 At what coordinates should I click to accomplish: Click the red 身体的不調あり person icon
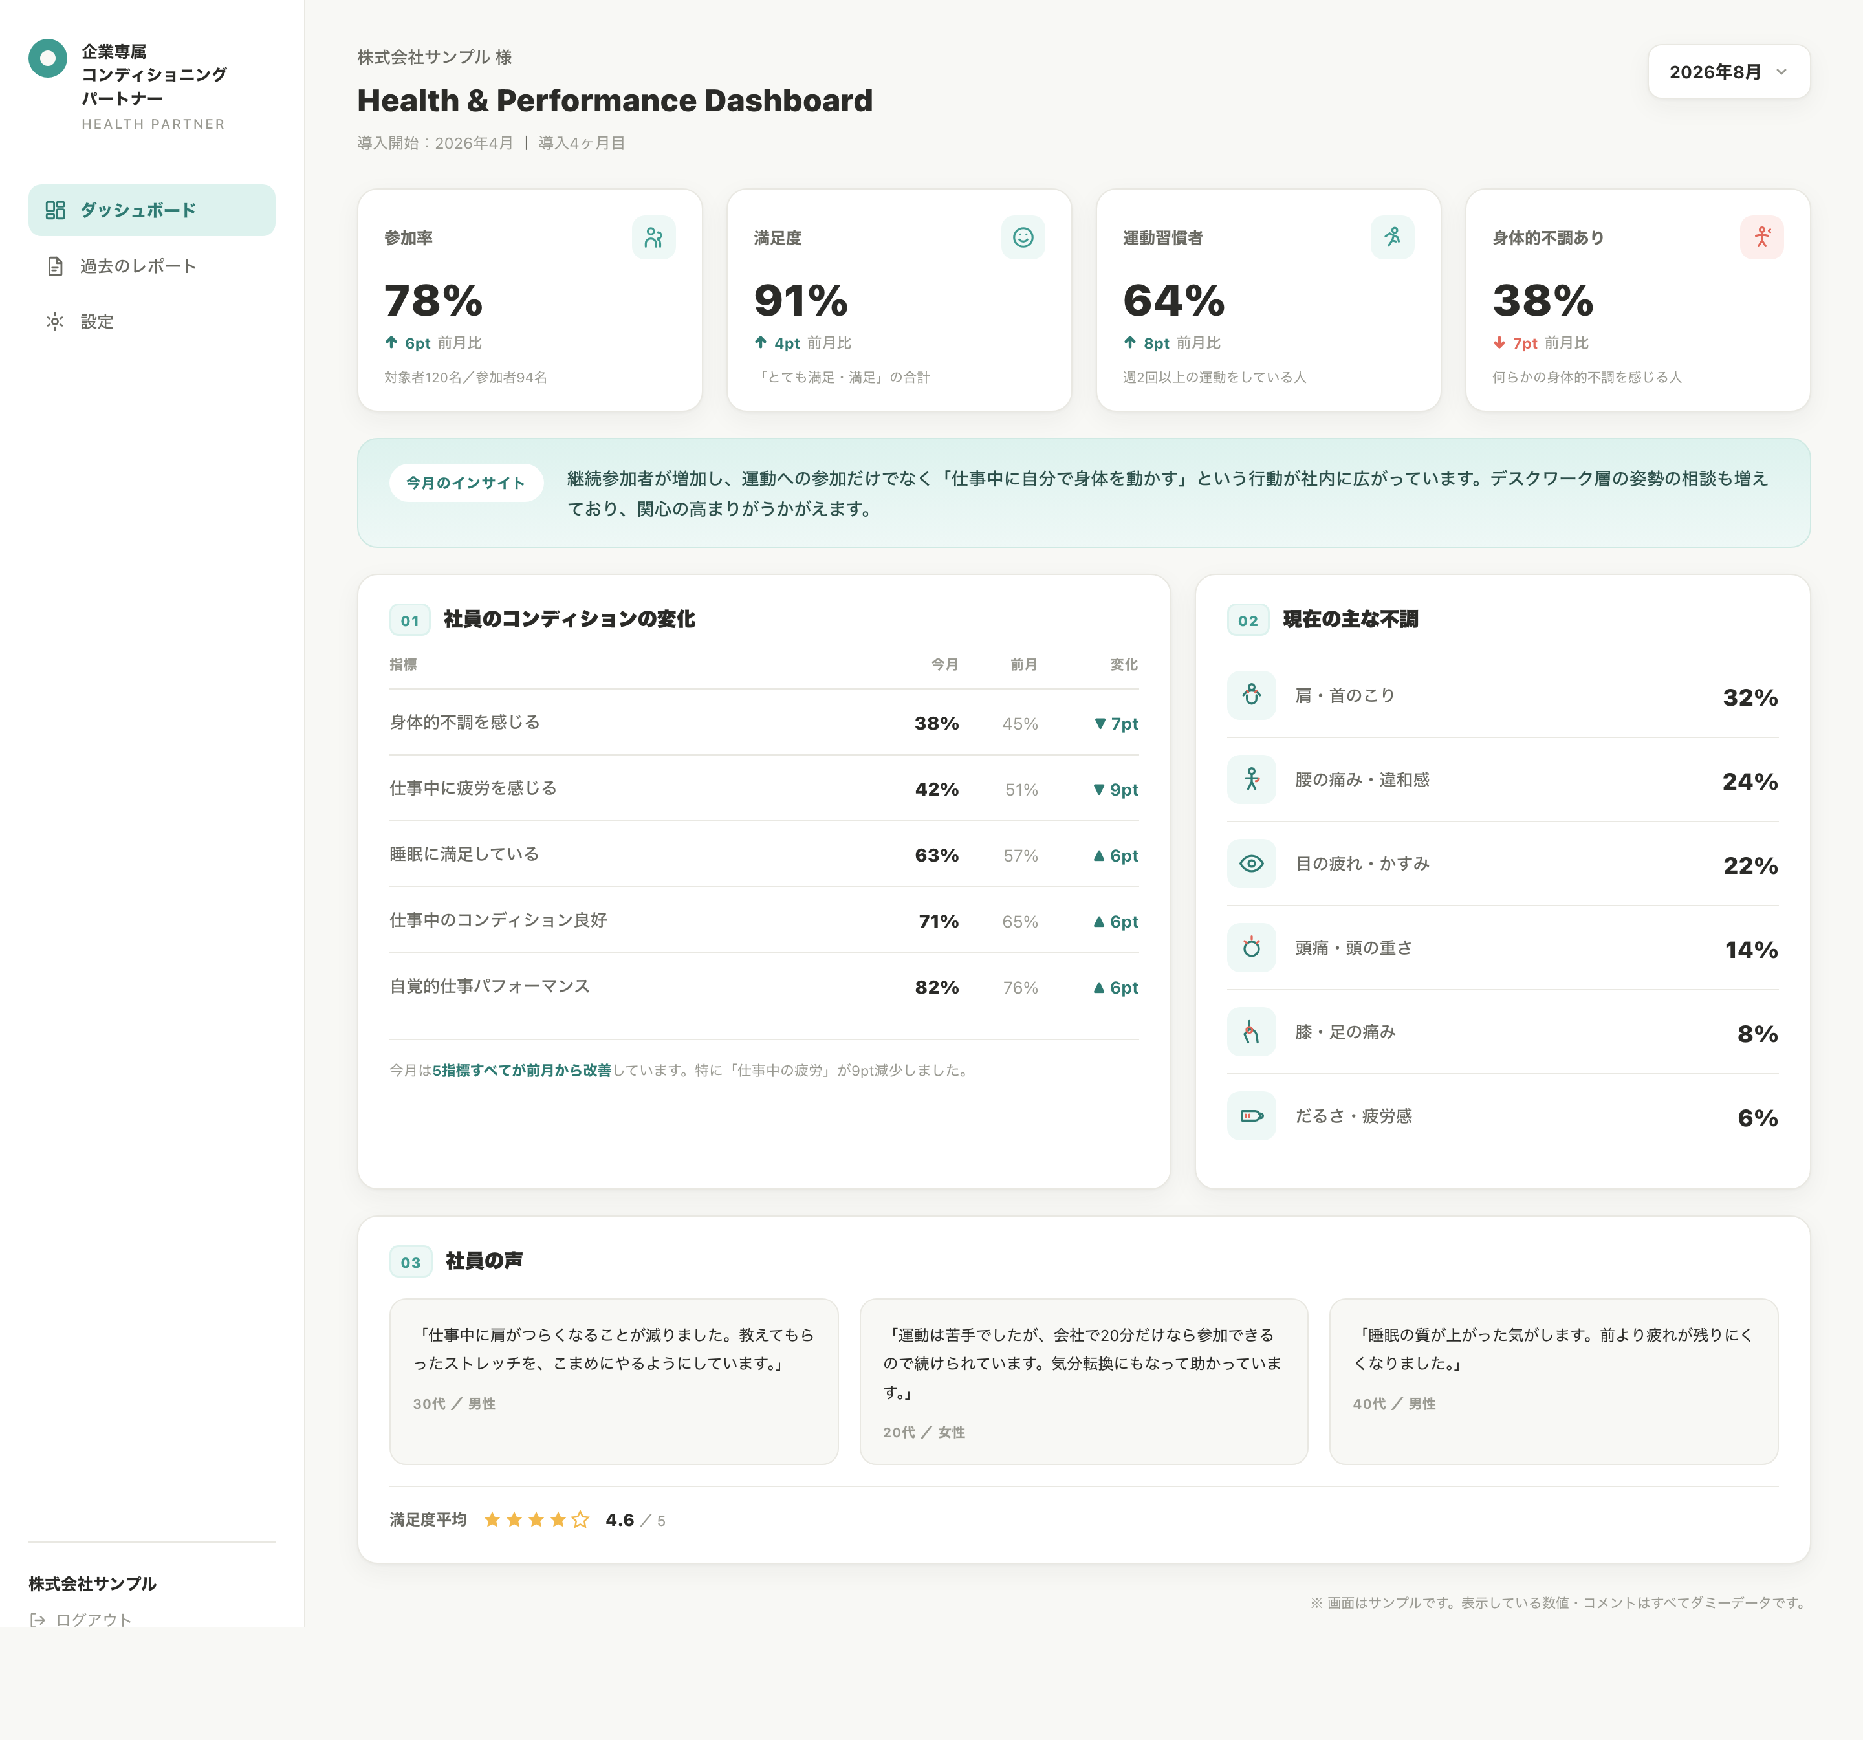click(x=1762, y=237)
